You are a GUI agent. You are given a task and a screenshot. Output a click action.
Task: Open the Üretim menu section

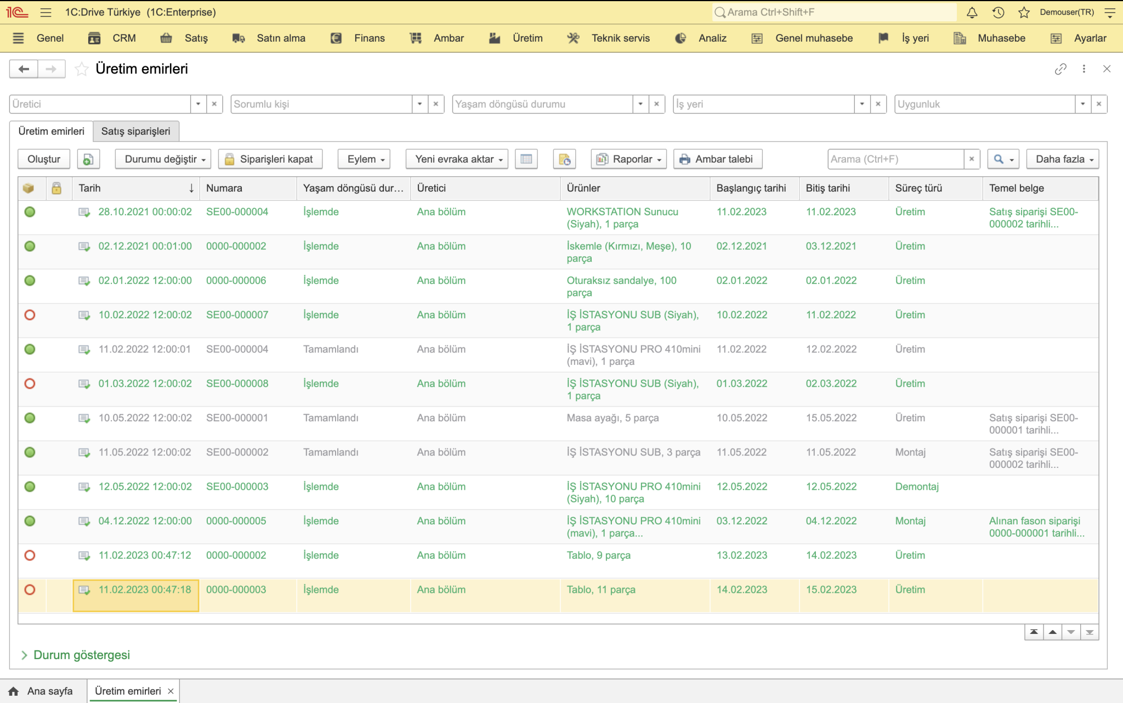516,38
